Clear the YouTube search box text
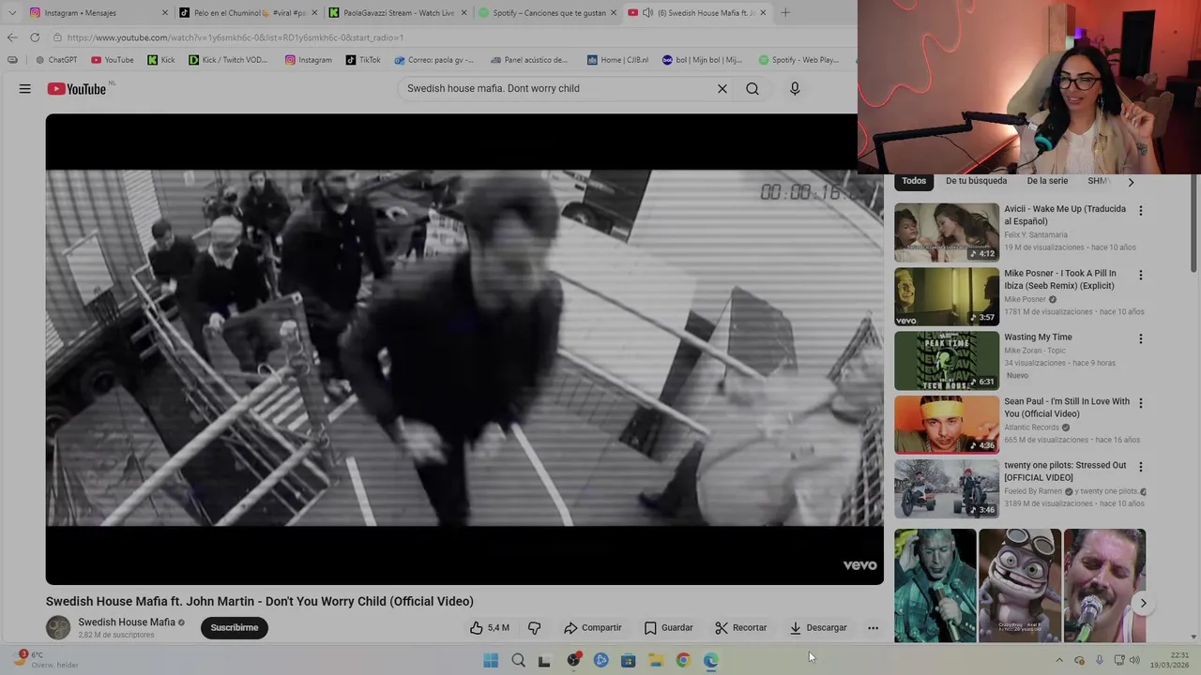This screenshot has width=1201, height=675. coord(722,89)
